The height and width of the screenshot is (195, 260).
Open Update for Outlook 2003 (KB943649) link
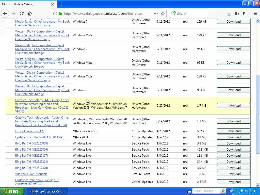[x=39, y=137]
